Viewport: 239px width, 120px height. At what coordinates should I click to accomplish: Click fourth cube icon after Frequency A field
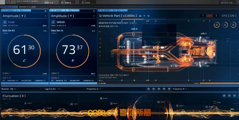click(164, 89)
